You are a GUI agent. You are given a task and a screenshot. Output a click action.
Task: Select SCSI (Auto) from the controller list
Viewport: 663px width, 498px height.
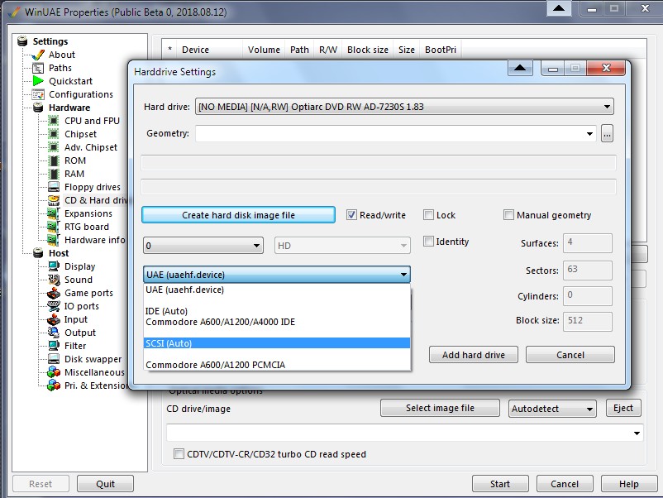(277, 342)
